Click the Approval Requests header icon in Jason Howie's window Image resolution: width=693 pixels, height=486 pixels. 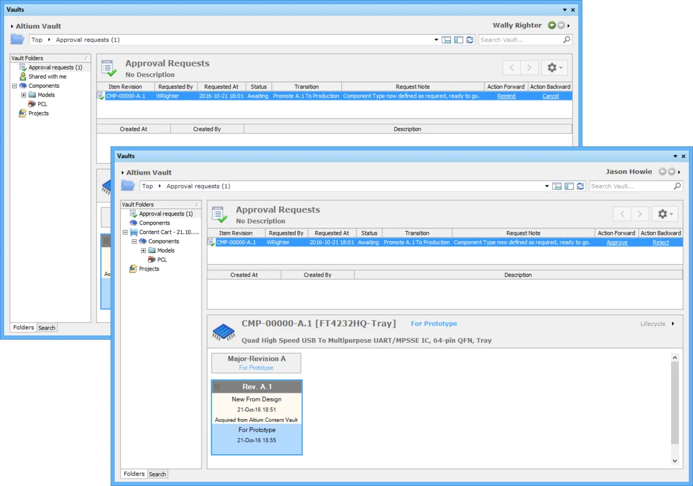[x=219, y=214]
